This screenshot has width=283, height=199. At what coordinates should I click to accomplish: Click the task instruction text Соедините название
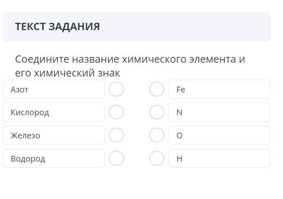[130, 59]
